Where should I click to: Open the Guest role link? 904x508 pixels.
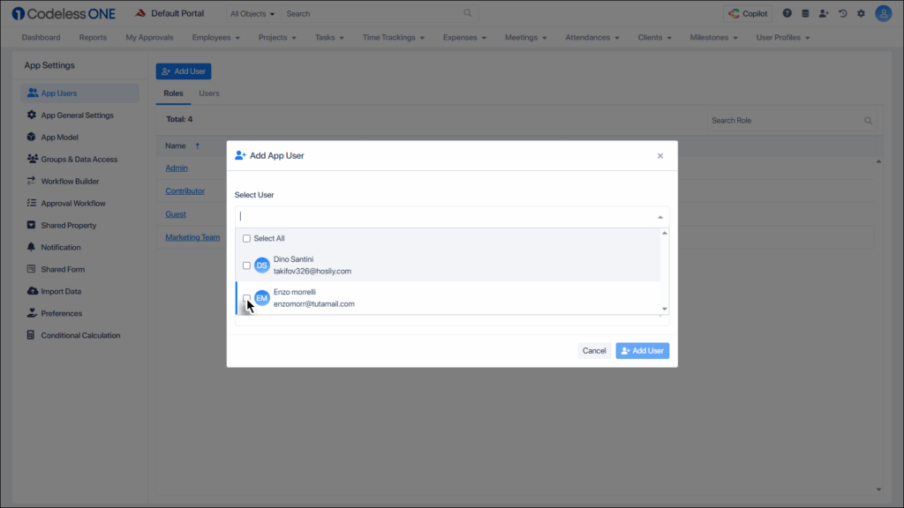click(176, 214)
